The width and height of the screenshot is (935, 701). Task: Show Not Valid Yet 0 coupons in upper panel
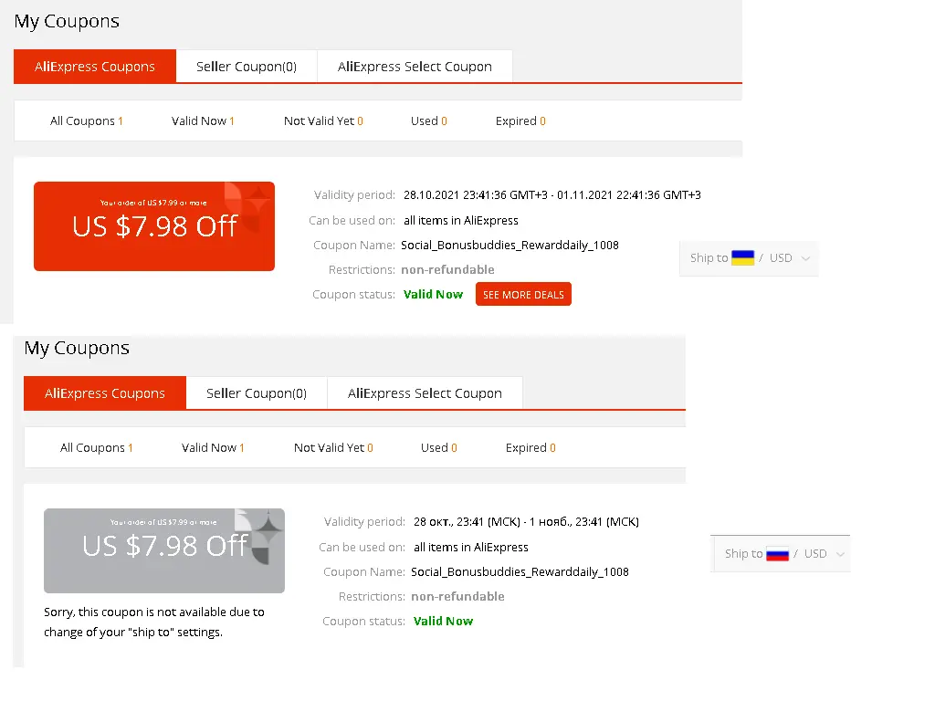tap(323, 121)
